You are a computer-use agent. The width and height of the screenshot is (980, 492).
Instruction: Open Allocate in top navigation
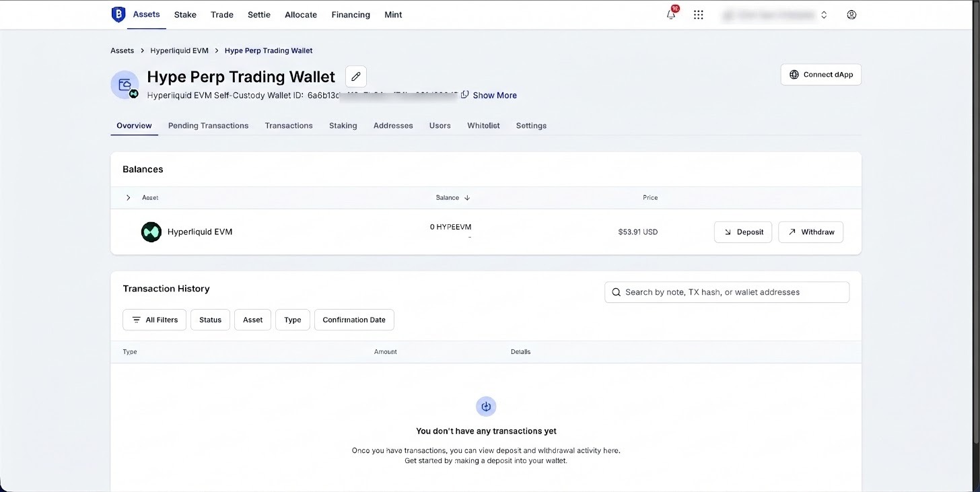pos(301,15)
